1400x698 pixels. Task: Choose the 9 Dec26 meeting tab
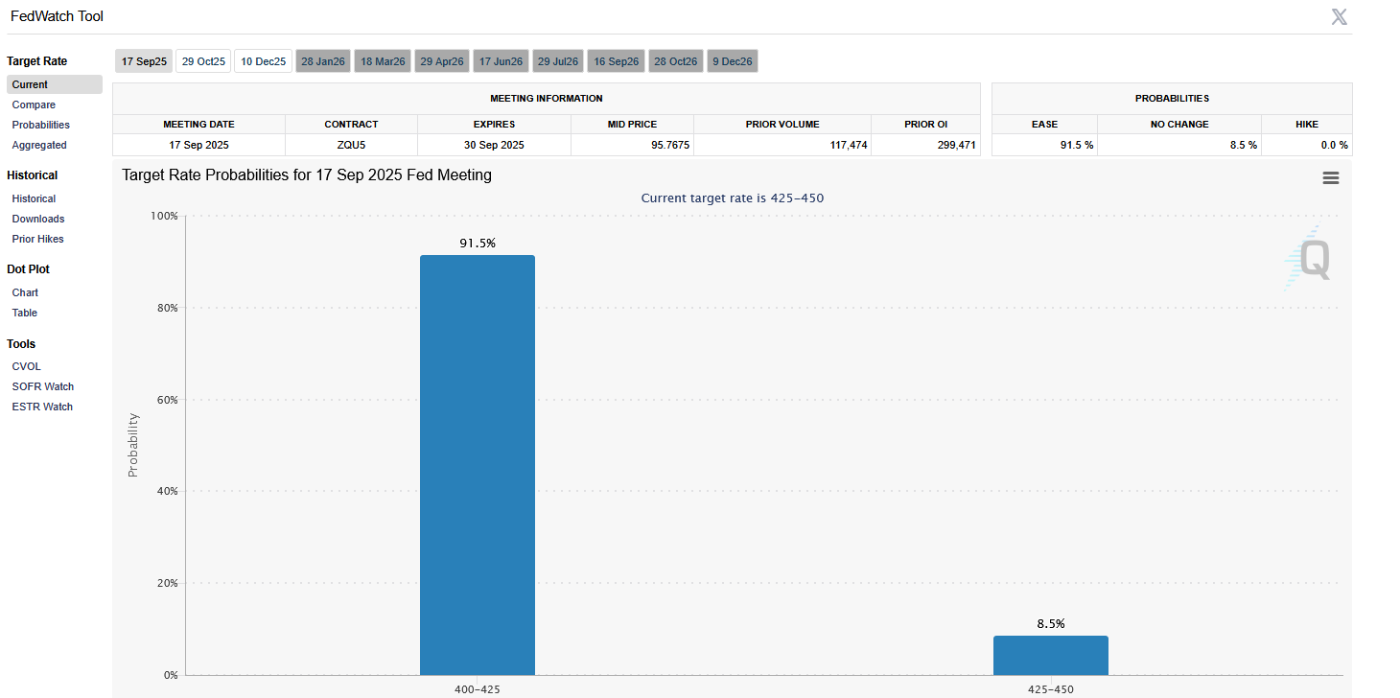[x=733, y=61]
